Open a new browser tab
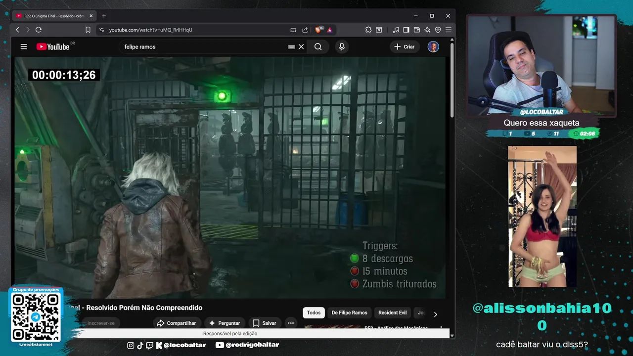633x356 pixels. (104, 16)
